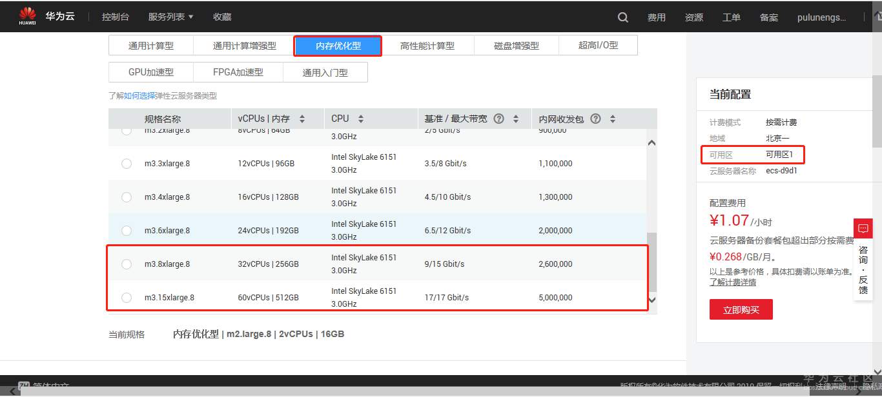Click the table scroll down arrow
Screen dimensions: 882x397
click(x=651, y=300)
